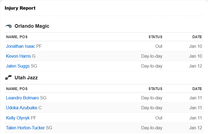Open Leandro Bolmaro's player page
The image size is (208, 134).
click(22, 98)
